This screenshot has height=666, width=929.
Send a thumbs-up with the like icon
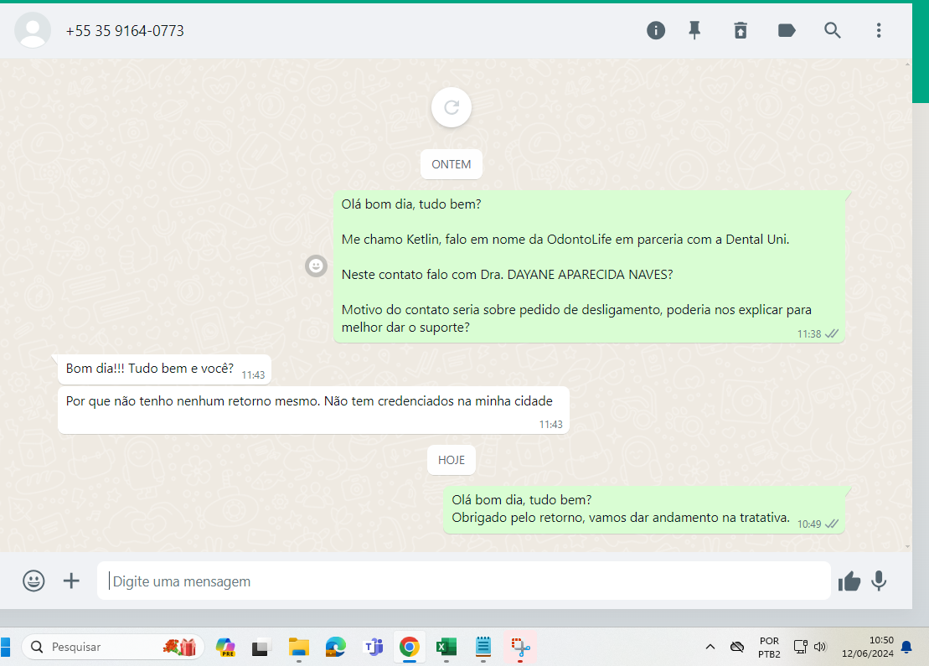click(849, 581)
